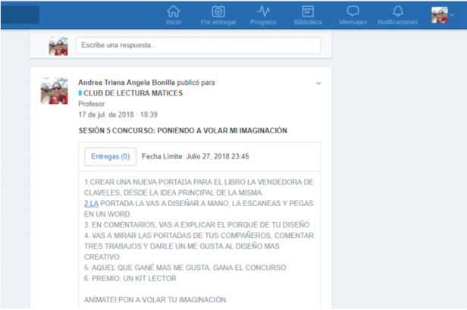Screen dimensions: 467x310
Task: Click the SESIÓN 5 CONCURSO post title
Action: point(183,130)
